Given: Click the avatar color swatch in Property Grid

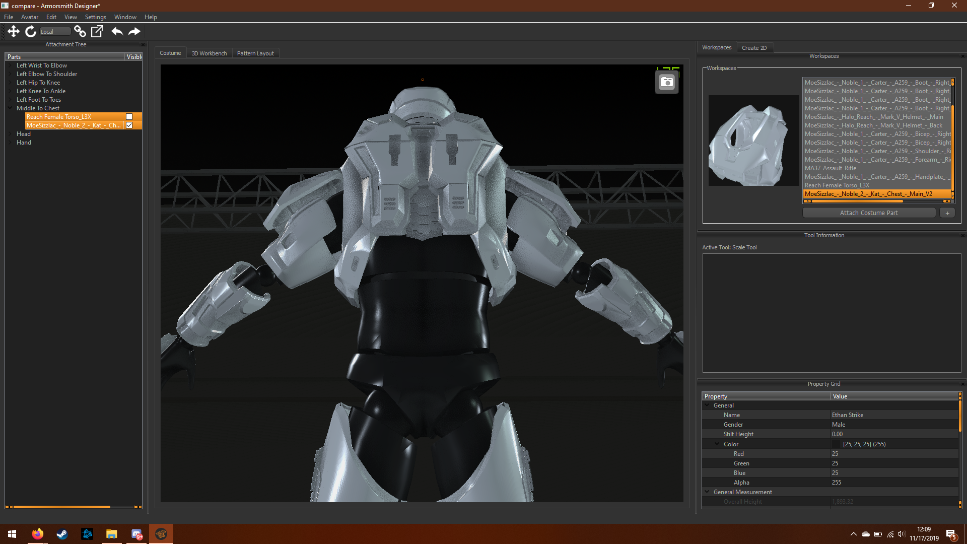Looking at the screenshot, I should [x=836, y=444].
